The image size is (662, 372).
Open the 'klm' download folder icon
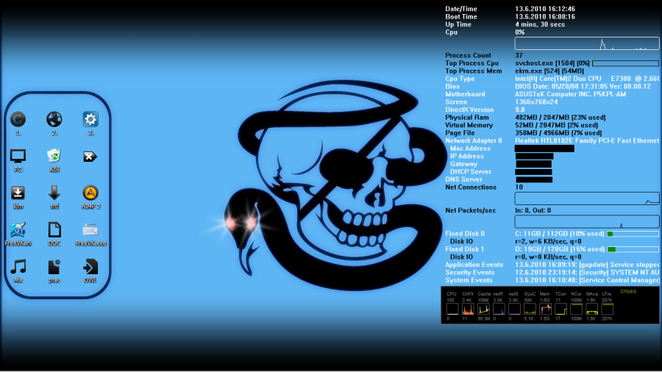pyautogui.click(x=18, y=193)
